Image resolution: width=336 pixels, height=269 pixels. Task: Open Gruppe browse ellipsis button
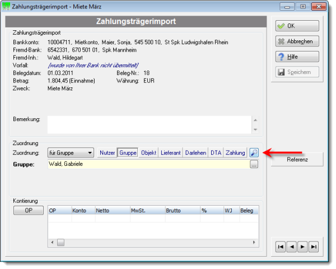click(254, 165)
